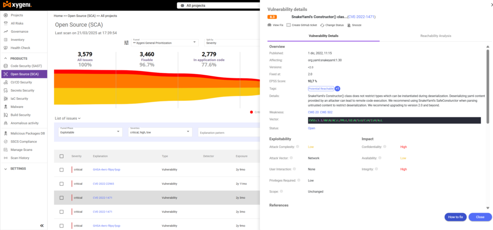Image resolution: width=493 pixels, height=230 pixels.
Task: Click the Explanation pattern input field
Action: (229, 133)
